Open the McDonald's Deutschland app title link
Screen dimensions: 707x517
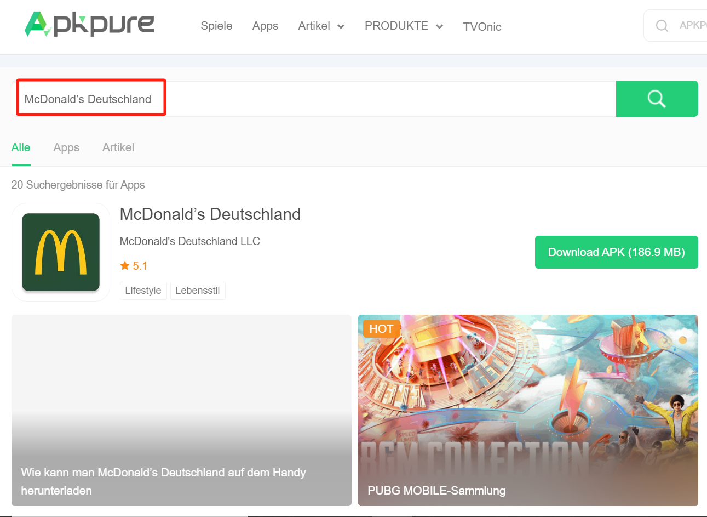[210, 214]
